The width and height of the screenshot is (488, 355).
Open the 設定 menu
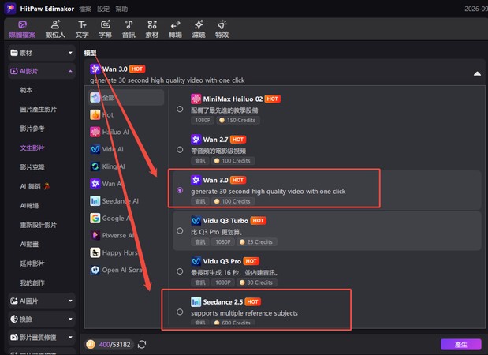click(103, 9)
